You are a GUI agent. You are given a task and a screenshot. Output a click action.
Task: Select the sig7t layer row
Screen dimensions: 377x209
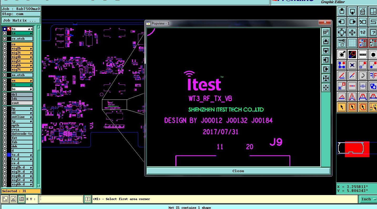point(22,69)
